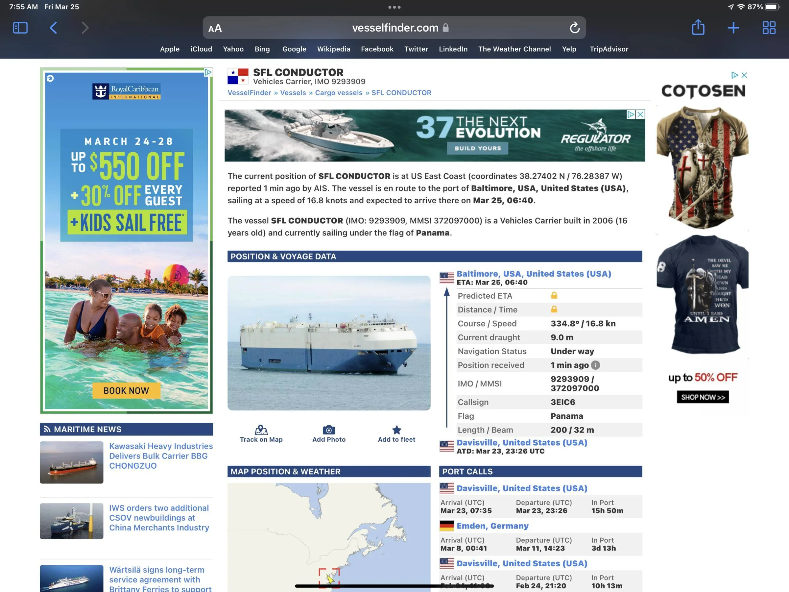Open the Wärtsilä ferry news thumbnail

click(71, 579)
